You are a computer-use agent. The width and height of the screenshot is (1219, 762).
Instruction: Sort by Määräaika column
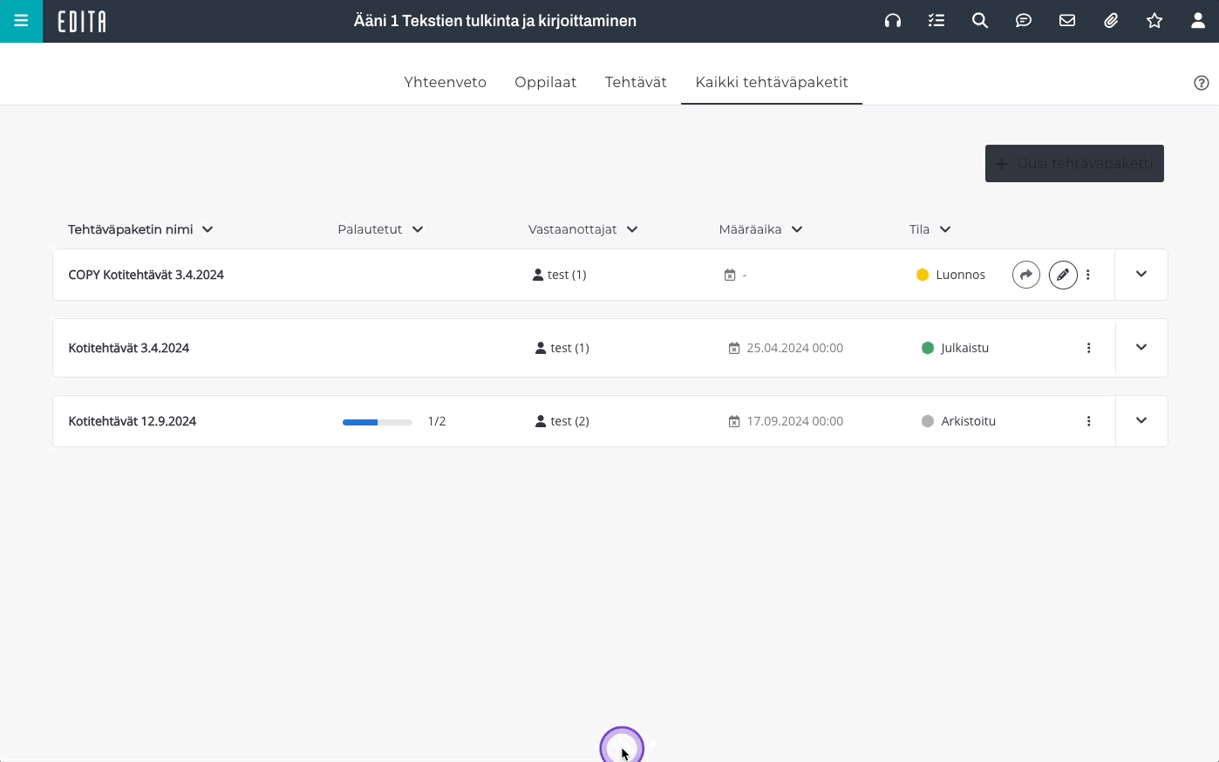click(760, 229)
